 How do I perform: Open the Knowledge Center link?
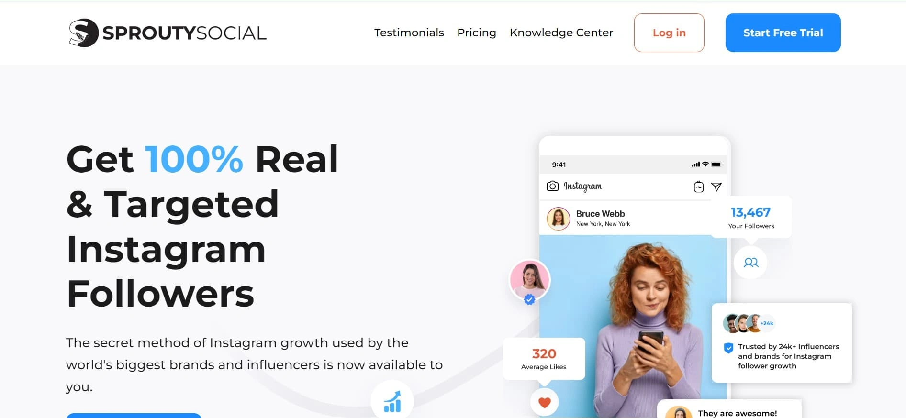click(x=561, y=33)
